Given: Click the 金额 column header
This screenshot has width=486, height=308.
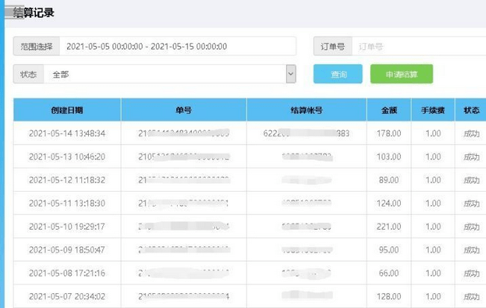Looking at the screenshot, I should (x=389, y=110).
